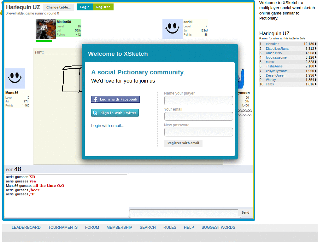View the Rules page
Screen dimensions: 323x242
point(170,228)
